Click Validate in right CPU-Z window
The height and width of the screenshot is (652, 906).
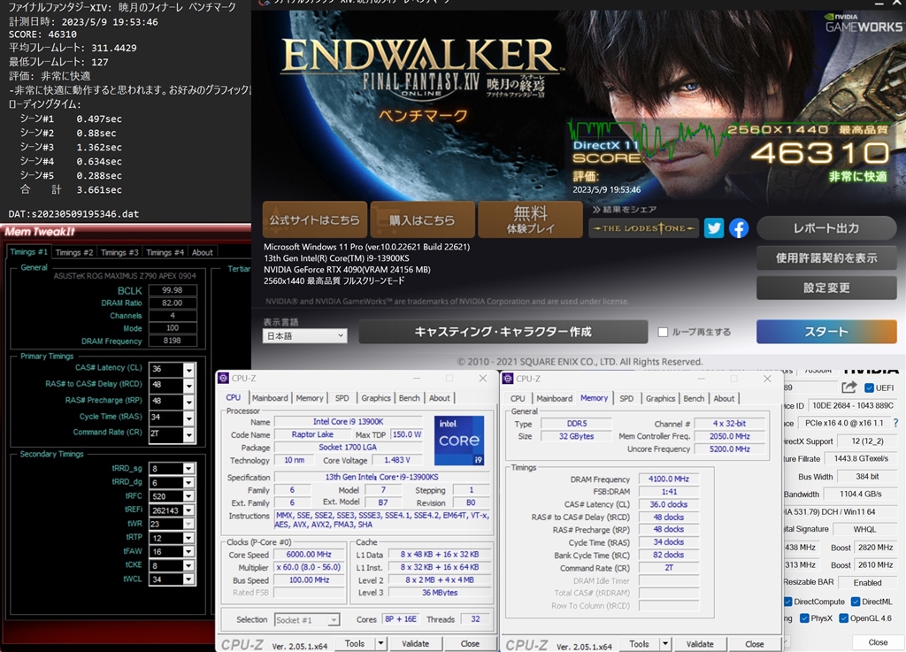point(700,643)
